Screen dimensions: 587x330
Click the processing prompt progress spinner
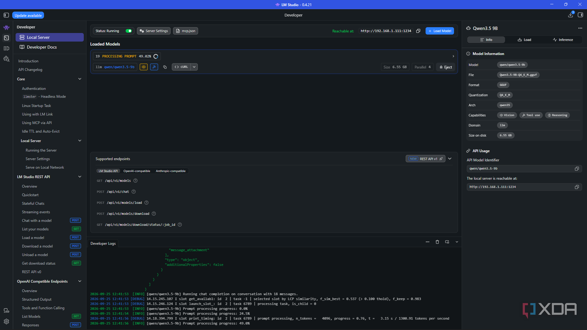(x=156, y=57)
